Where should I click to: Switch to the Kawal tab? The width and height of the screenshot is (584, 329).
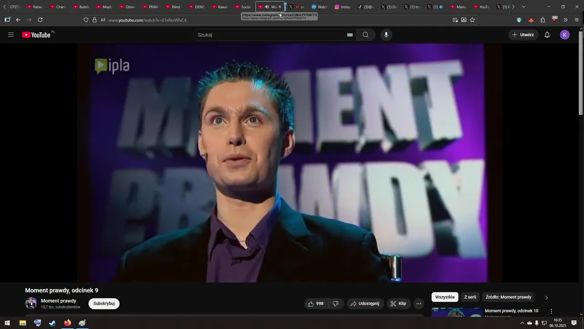coord(220,7)
